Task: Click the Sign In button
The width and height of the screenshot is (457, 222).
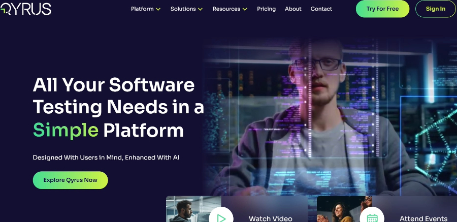Action: click(x=436, y=9)
